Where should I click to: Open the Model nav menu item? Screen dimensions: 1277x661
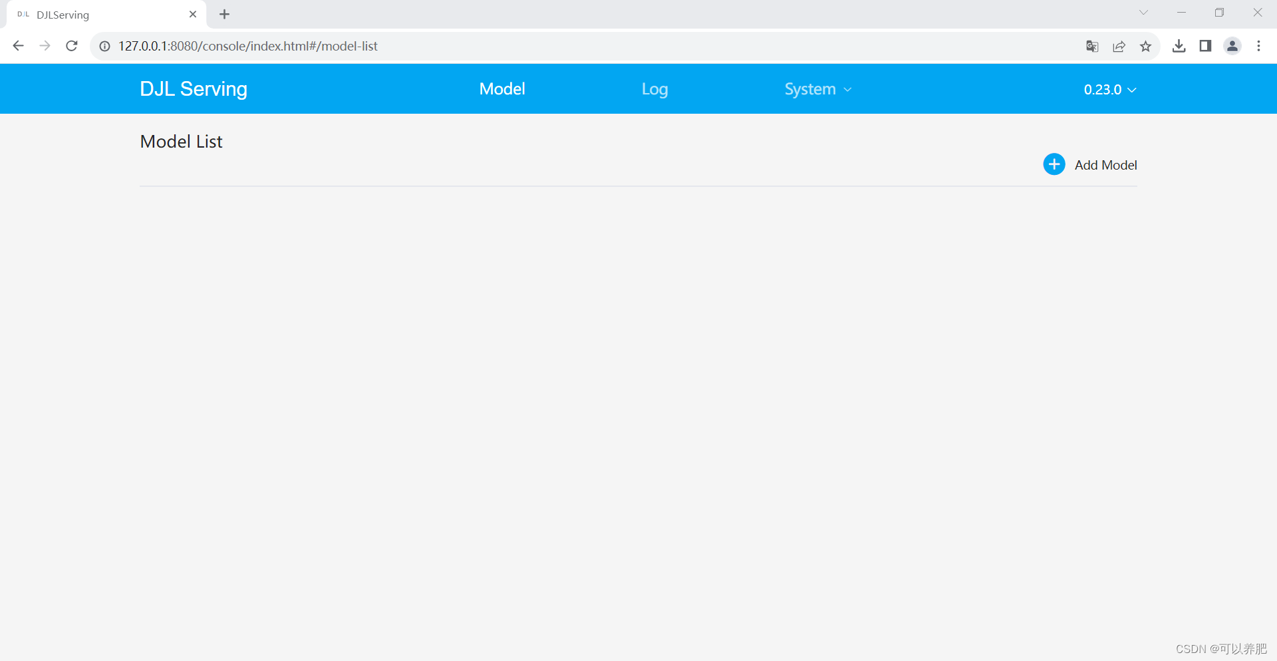(x=502, y=89)
